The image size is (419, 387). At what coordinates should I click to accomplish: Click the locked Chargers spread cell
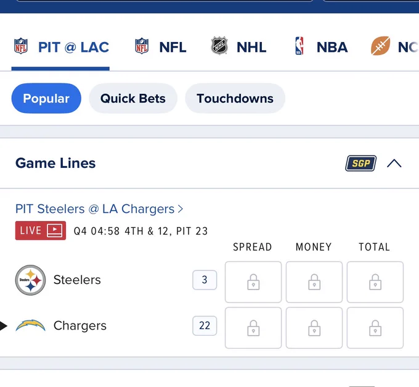click(253, 328)
